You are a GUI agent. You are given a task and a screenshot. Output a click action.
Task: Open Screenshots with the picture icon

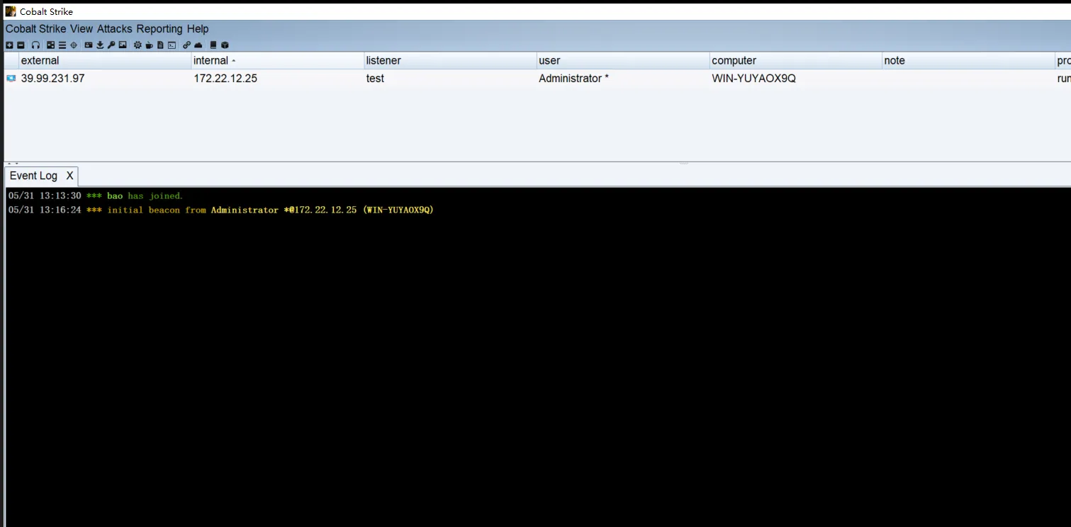pyautogui.click(x=123, y=45)
